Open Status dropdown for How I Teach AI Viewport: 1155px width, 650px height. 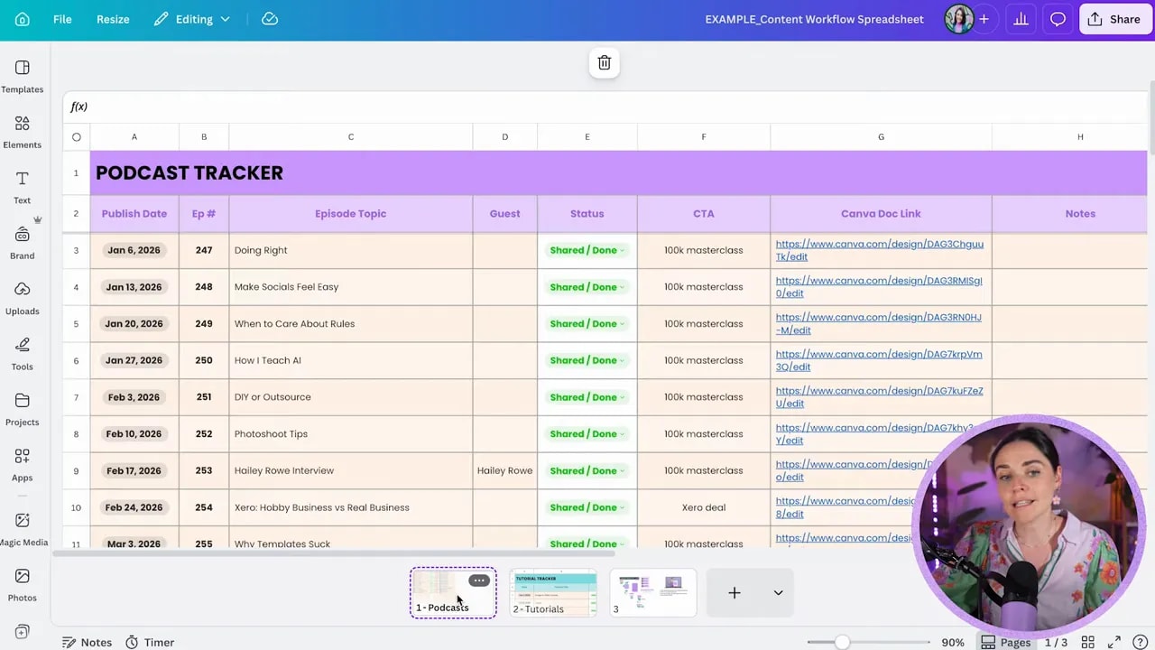587,360
